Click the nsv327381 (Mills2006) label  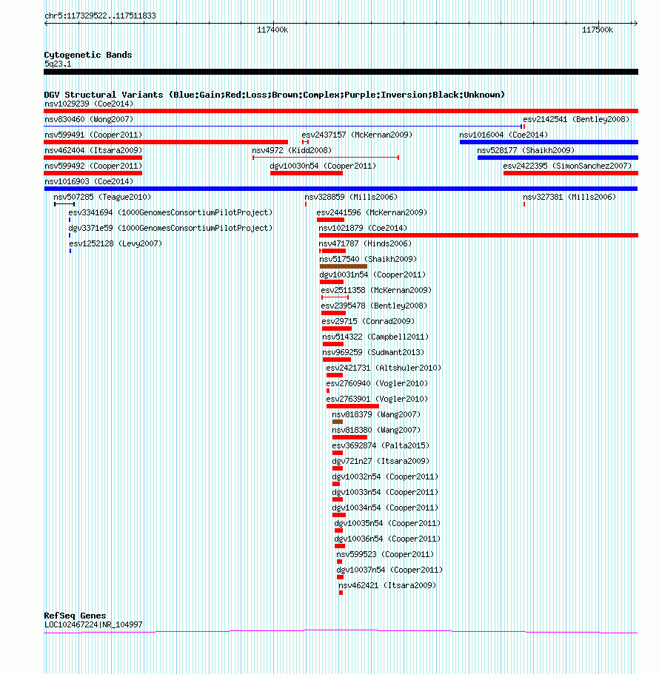click(569, 197)
